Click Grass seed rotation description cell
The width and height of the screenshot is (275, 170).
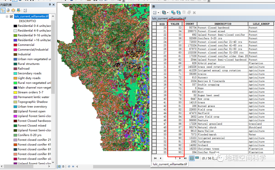223,67
